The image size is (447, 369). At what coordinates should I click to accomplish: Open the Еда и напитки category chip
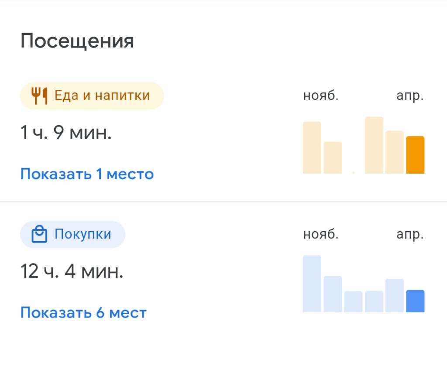[92, 96]
